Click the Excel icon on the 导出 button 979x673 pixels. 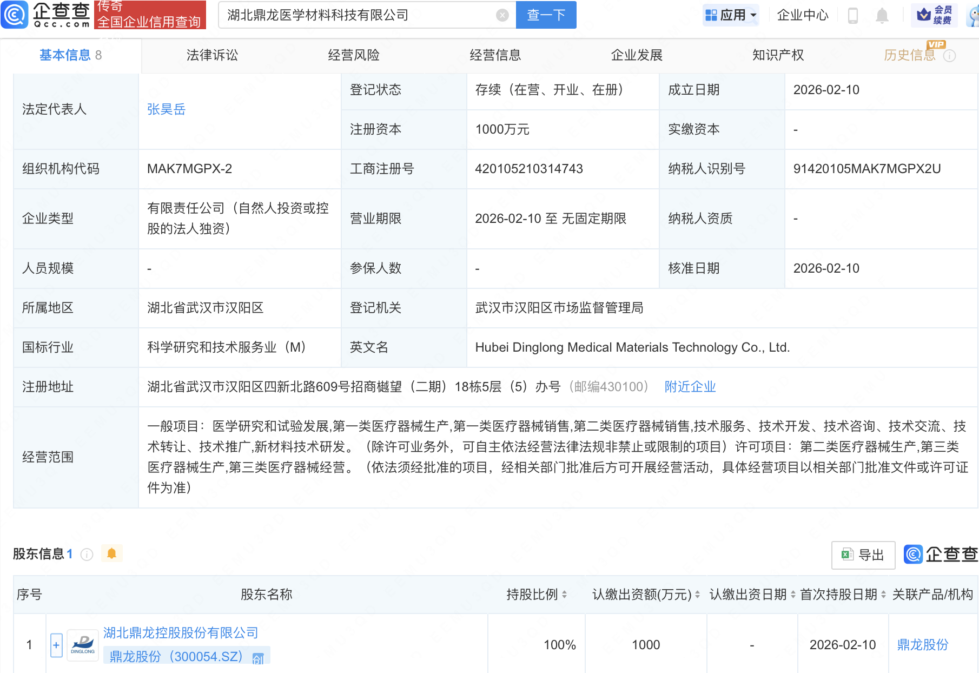pos(846,555)
